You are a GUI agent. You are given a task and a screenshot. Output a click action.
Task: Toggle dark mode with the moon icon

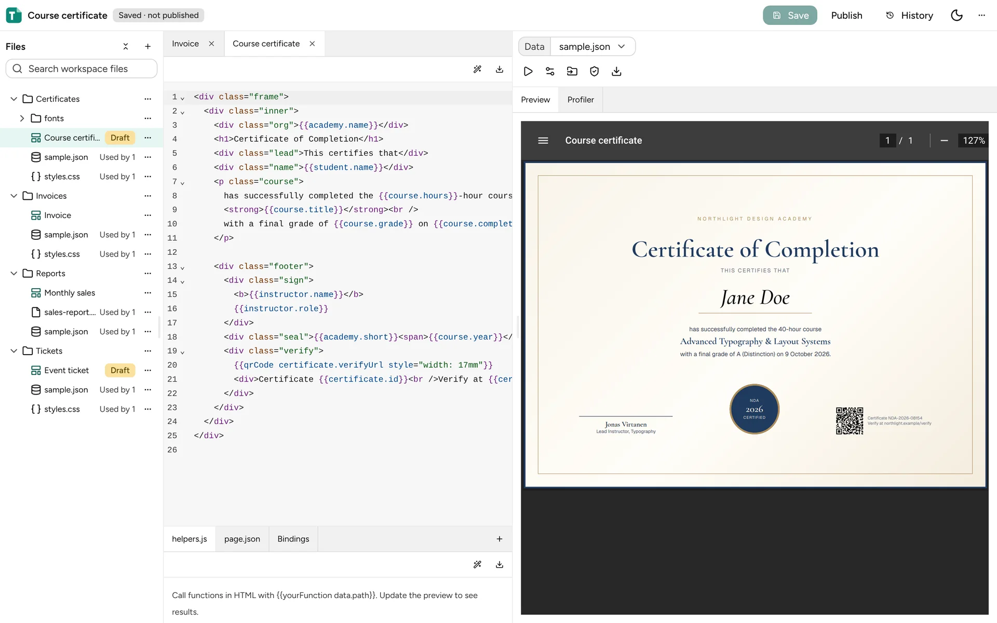tap(956, 16)
